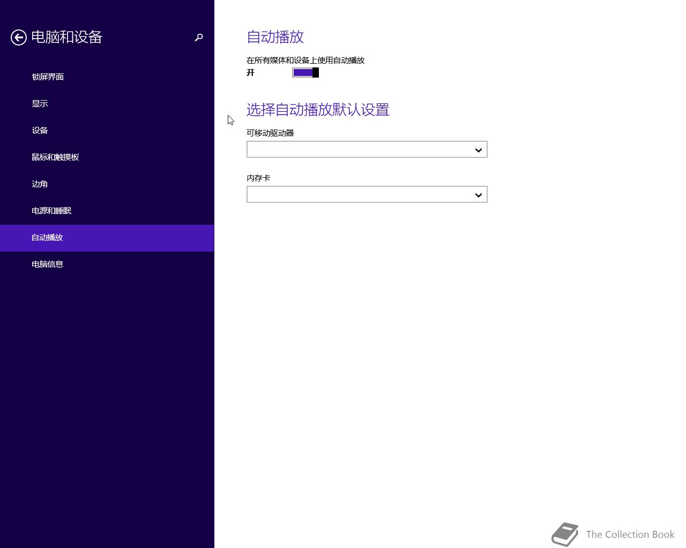686x548 pixels.
Task: Go to the 设备 settings page
Action: (107, 131)
